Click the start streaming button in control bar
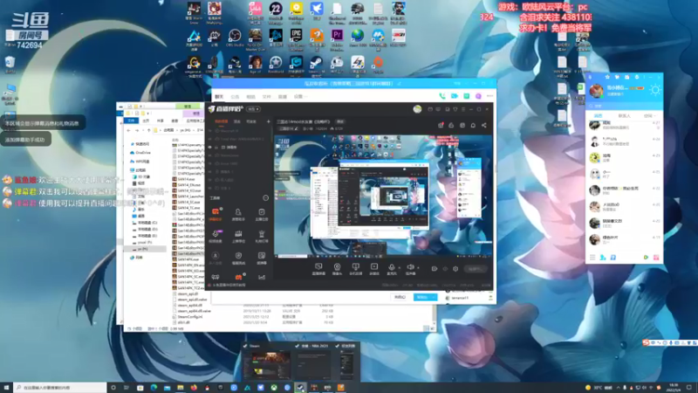The image size is (698, 393). tap(475, 269)
